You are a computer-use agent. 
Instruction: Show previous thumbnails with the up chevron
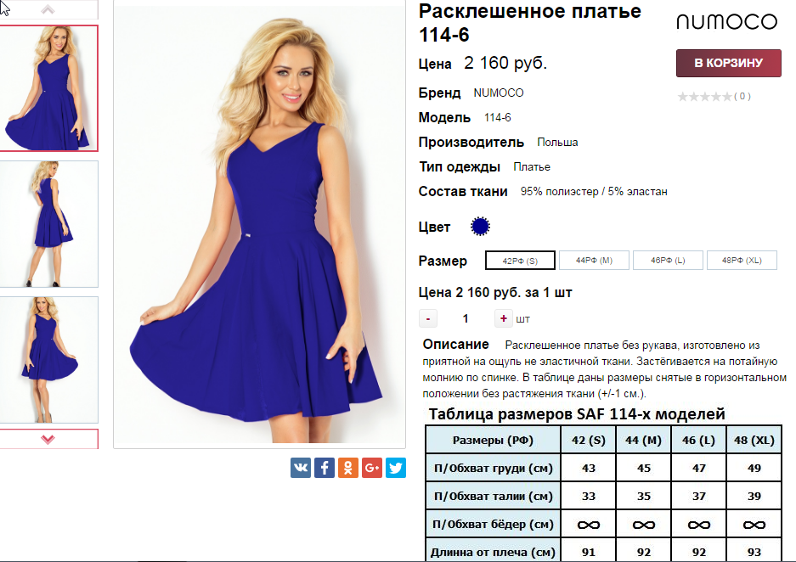click(48, 9)
